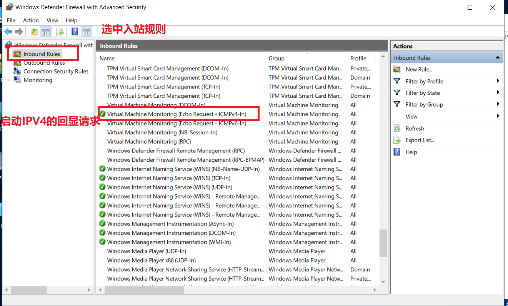
Task: Select Connection Security Rules in the tree
Action: [x=56, y=71]
